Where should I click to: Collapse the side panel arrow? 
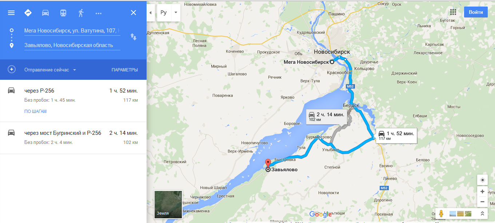tap(151, 13)
